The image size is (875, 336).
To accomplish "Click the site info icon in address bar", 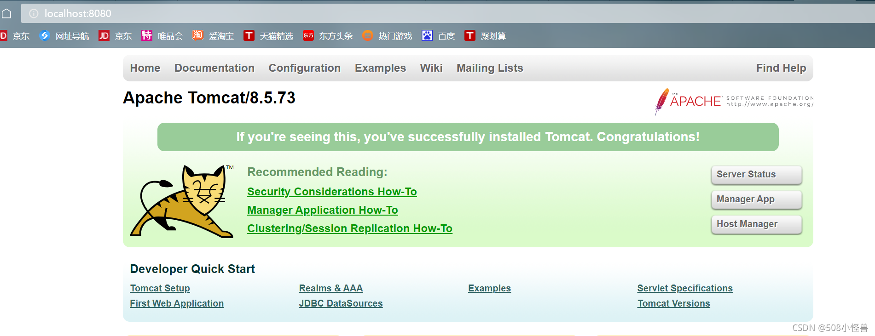I will pos(34,13).
